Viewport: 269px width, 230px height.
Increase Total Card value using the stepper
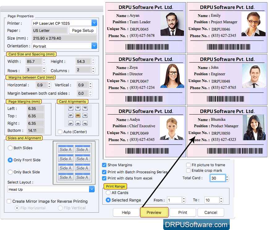[x=227, y=176]
